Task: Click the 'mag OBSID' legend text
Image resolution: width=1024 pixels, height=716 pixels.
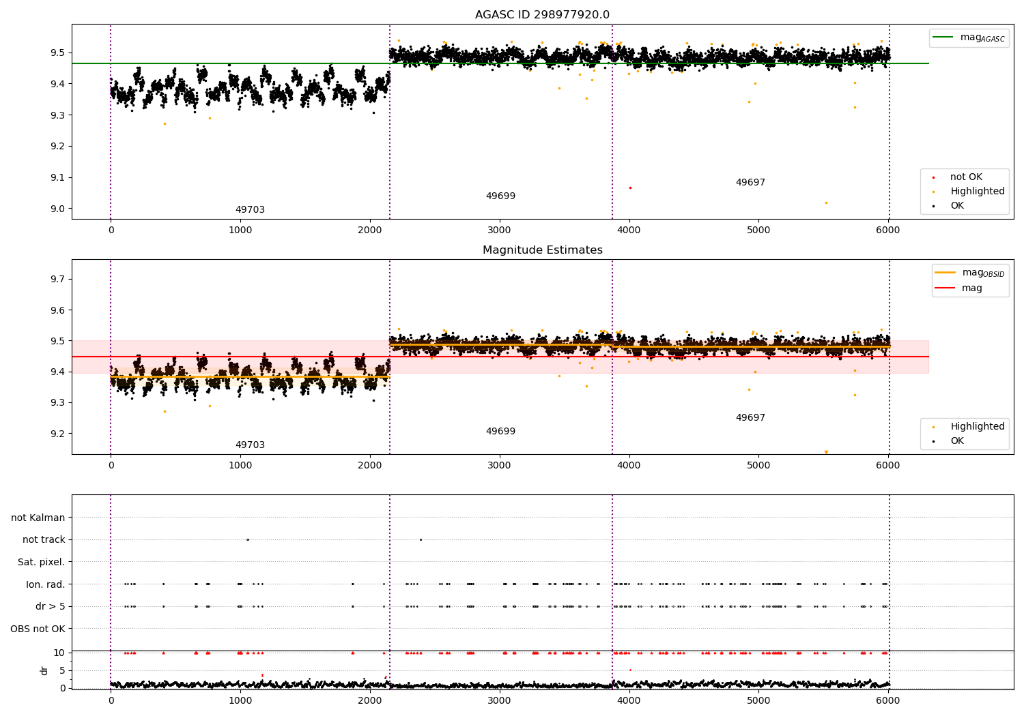Action: coord(984,273)
